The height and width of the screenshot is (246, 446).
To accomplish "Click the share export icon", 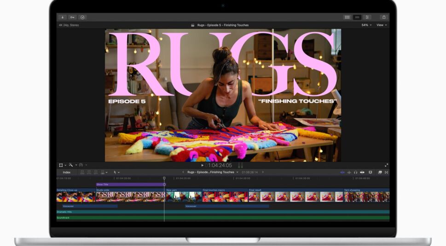I will coord(384,17).
